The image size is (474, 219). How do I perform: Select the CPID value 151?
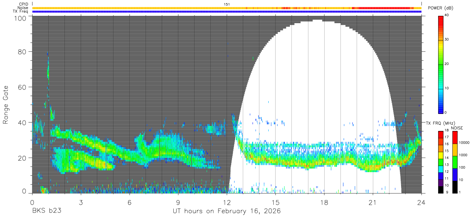click(x=227, y=4)
